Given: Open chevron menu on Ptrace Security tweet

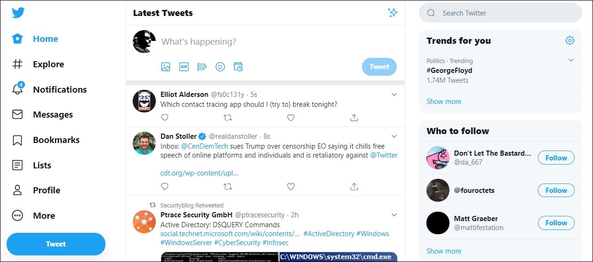Looking at the screenshot, I should (394, 215).
